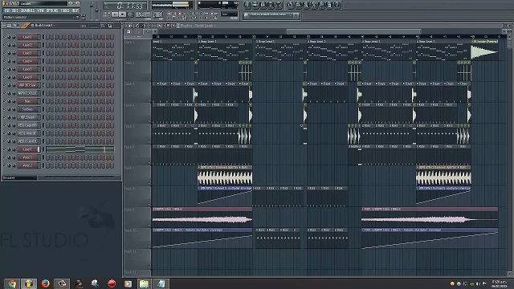Toggle pattern/song mode switch
This screenshot has height=289, width=514.
(x=107, y=14)
